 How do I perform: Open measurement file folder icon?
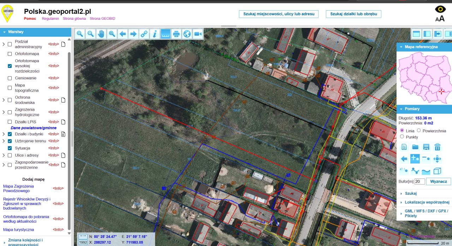(x=415, y=147)
